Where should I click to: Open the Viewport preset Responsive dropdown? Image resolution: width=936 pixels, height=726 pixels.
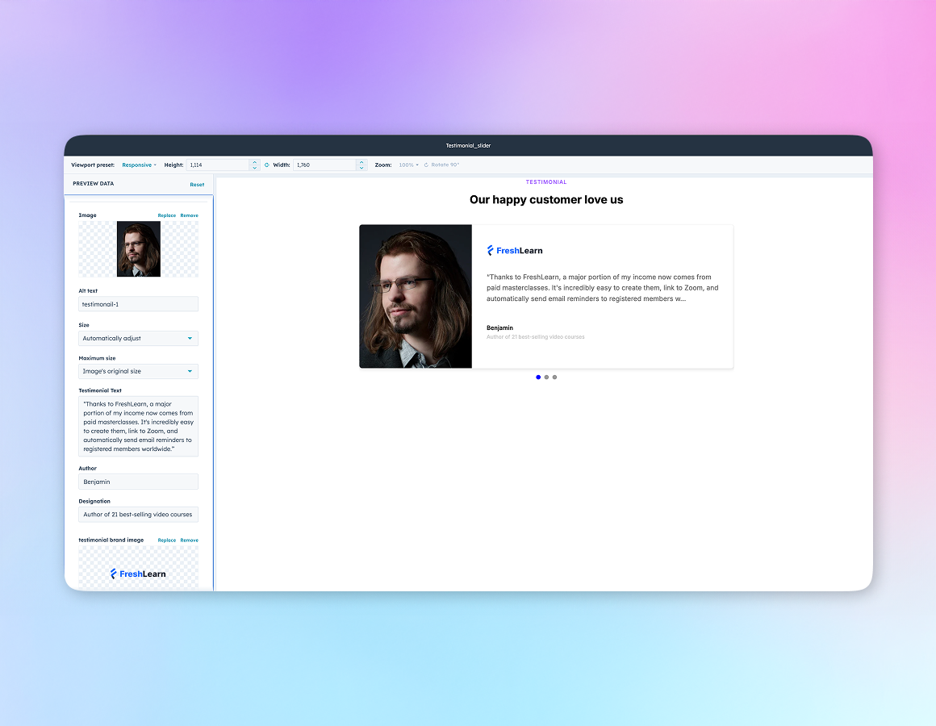click(139, 165)
